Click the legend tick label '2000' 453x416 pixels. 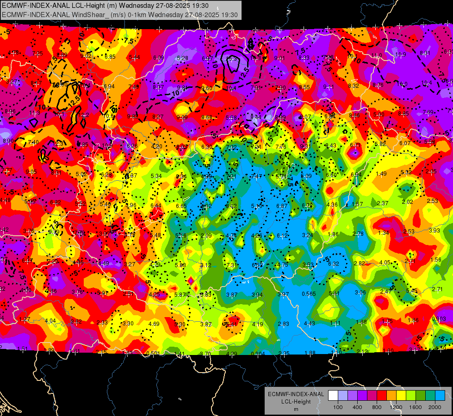[435, 407]
